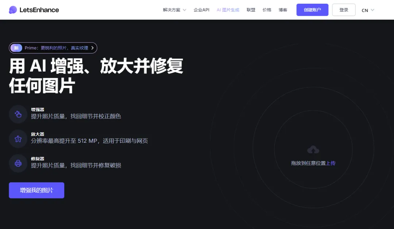Click the LetsEnhance logo icon
This screenshot has width=394, height=229.
coord(13,10)
